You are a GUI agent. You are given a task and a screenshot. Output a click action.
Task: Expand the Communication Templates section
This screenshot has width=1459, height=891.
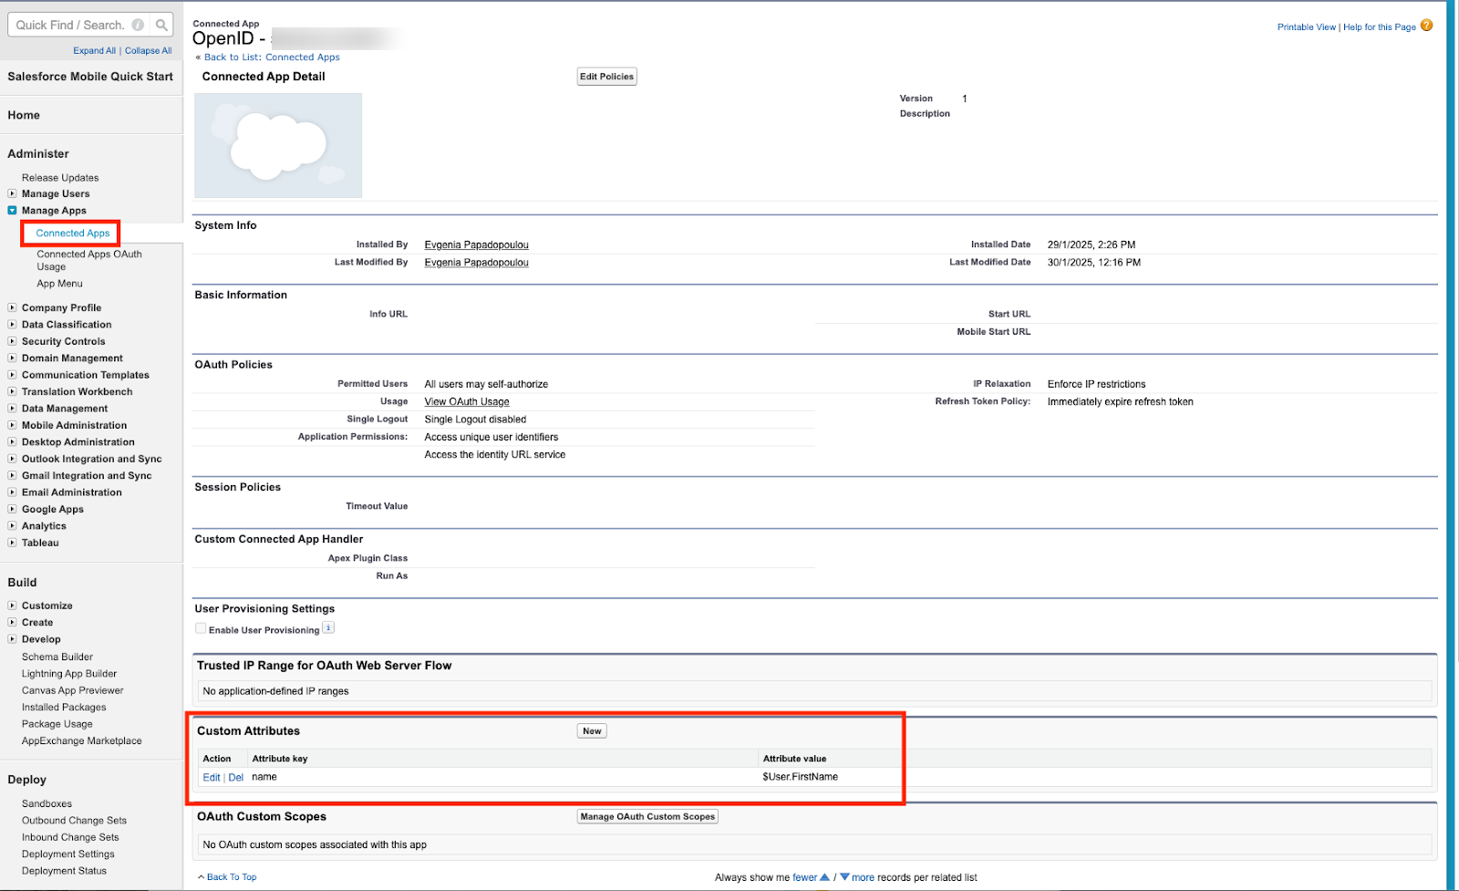pyautogui.click(x=12, y=374)
